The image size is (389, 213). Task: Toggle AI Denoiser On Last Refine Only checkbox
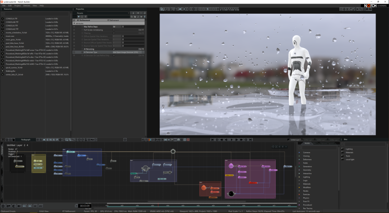(114, 56)
